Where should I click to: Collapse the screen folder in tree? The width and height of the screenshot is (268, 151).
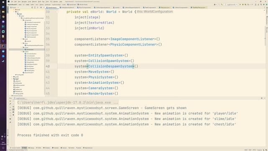(x=22, y=47)
